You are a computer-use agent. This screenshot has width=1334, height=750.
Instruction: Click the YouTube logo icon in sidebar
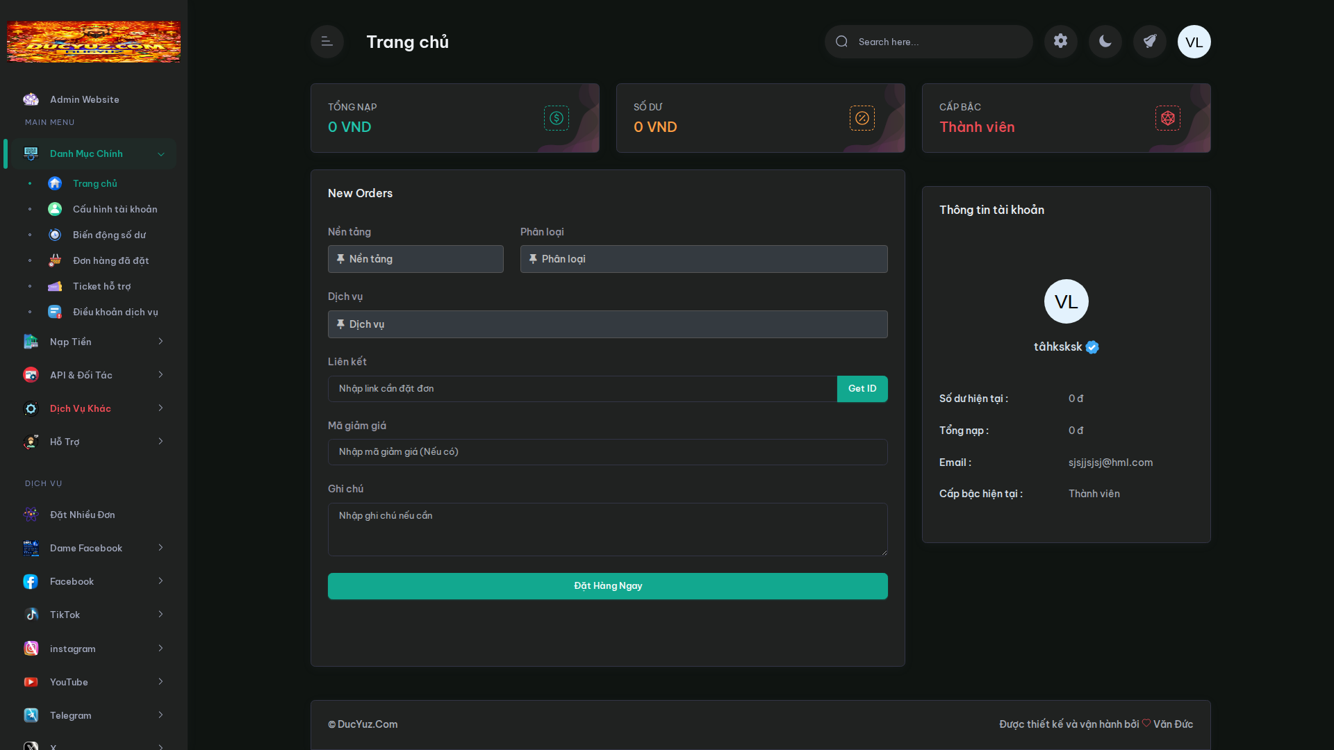tap(31, 682)
